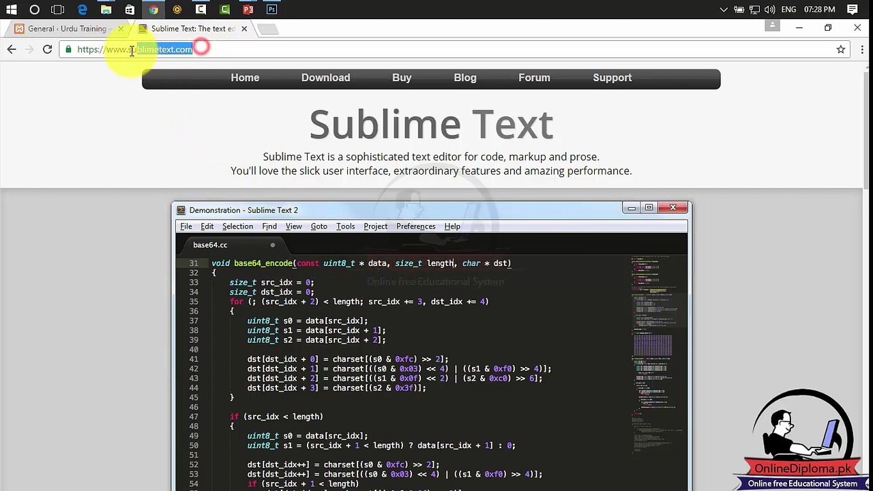Viewport: 873px width, 491px height.
Task: Open the green Camtasia taskbar icon
Action: pos(224,10)
